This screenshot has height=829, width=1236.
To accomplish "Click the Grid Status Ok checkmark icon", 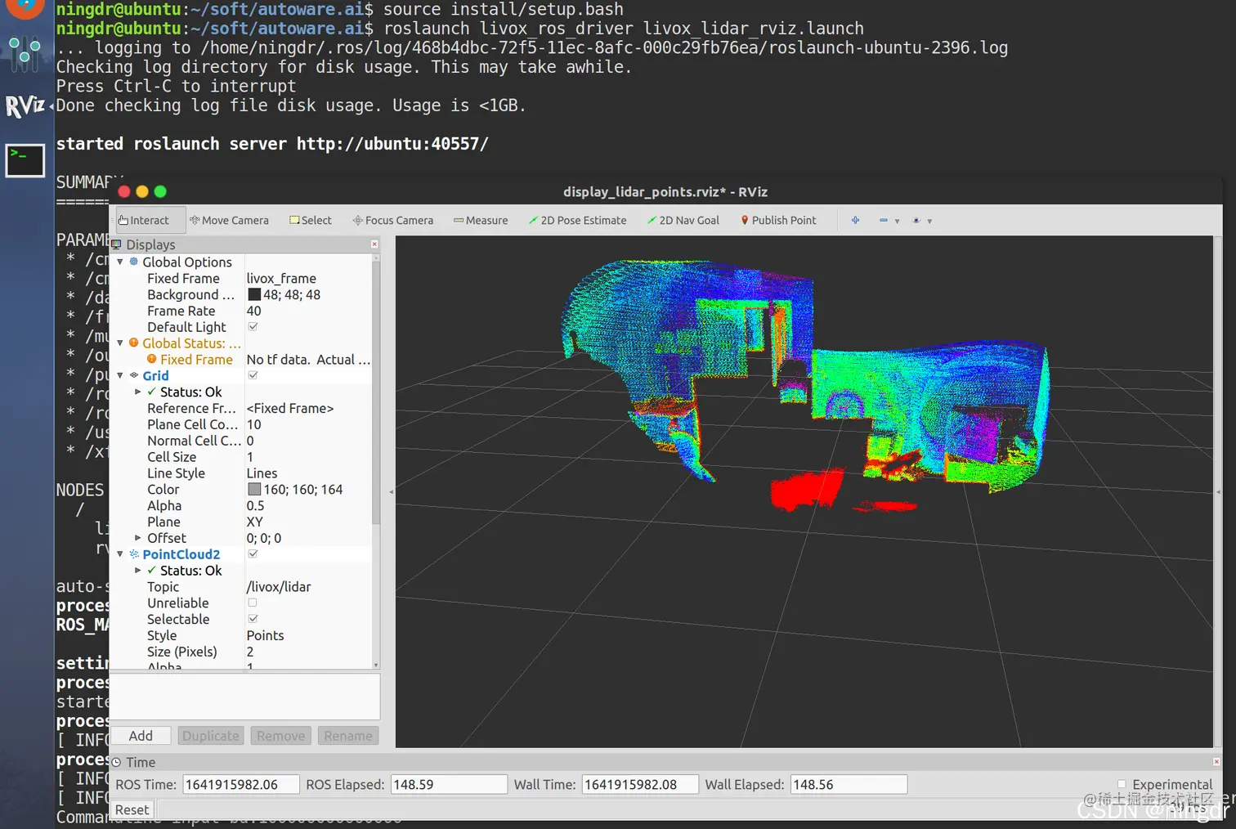I will coord(151,392).
